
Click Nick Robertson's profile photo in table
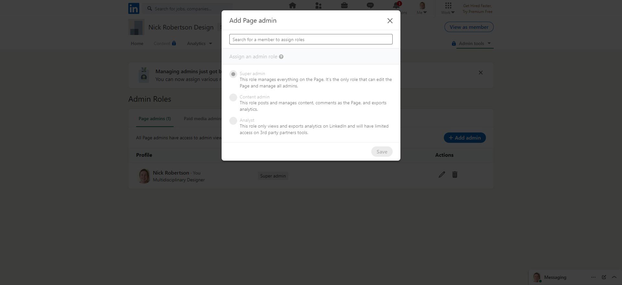click(144, 176)
